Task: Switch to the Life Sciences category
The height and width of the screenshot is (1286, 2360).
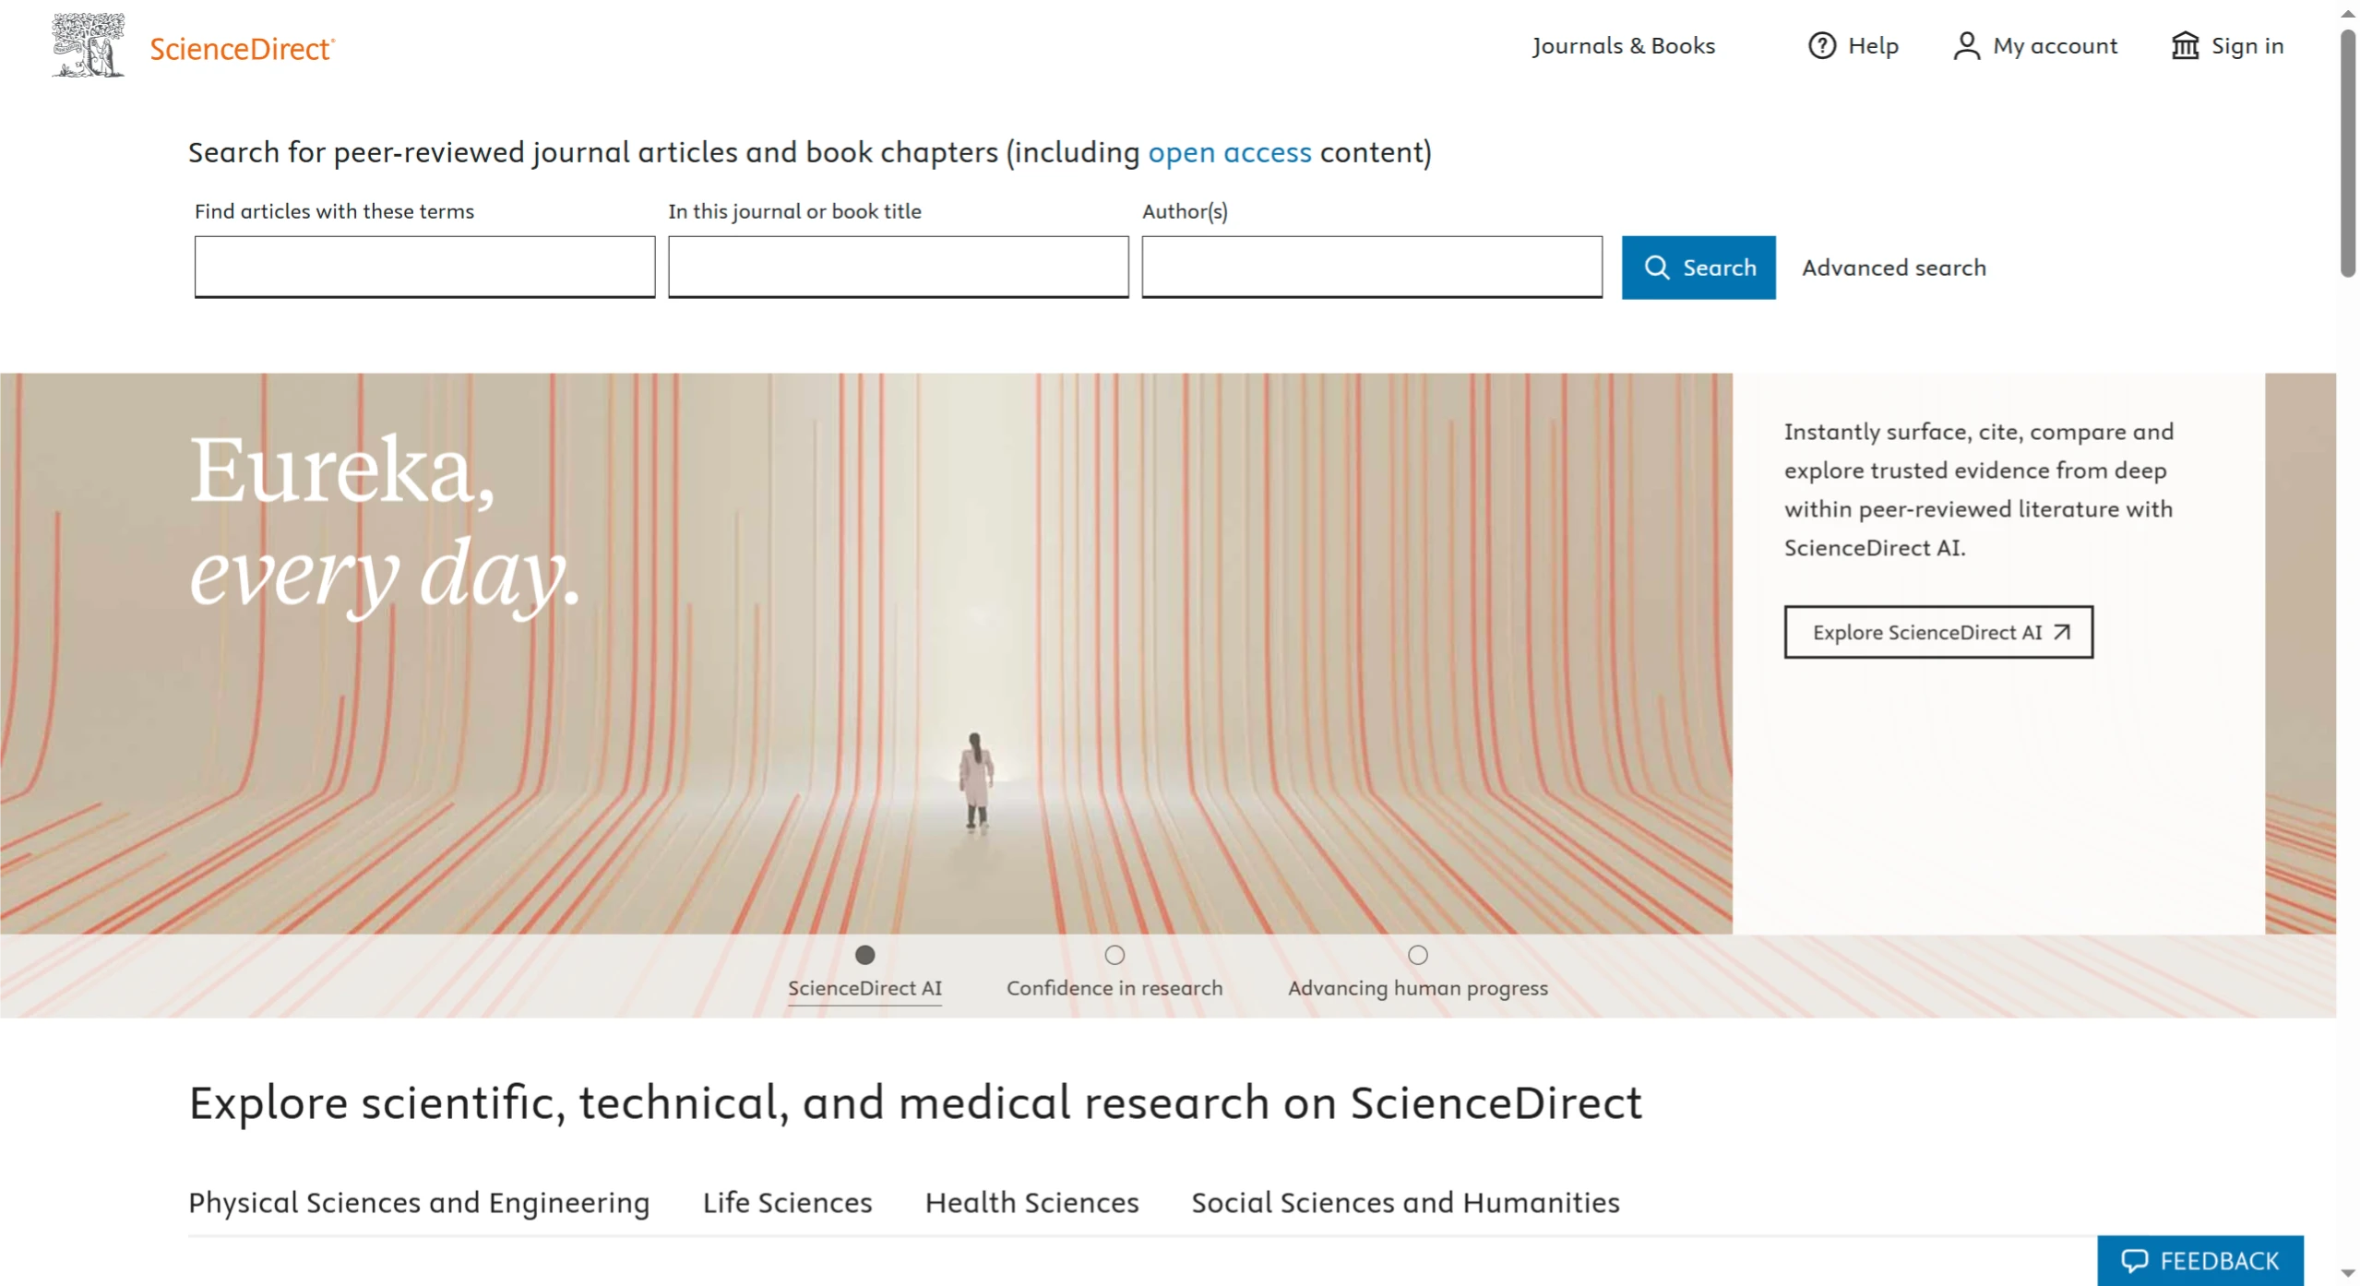Action: pyautogui.click(x=788, y=1202)
